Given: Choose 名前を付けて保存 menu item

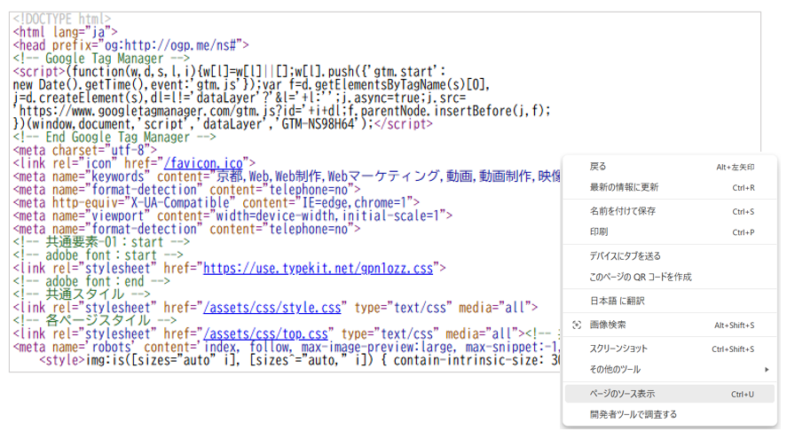Looking at the screenshot, I should pos(670,211).
